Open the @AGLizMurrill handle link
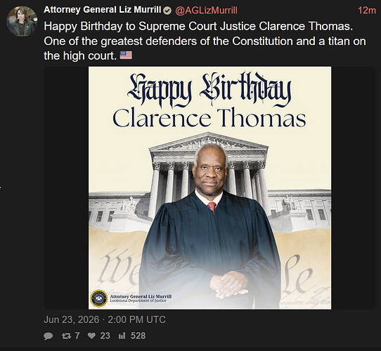Viewport: 381px width, 351px height. click(x=206, y=11)
